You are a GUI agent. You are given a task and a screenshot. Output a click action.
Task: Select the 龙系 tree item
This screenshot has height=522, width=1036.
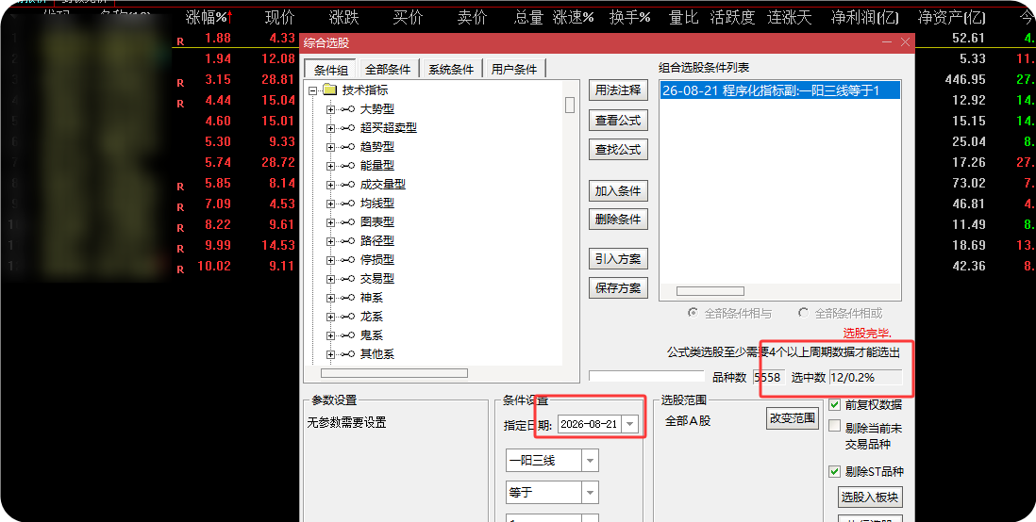pos(372,317)
